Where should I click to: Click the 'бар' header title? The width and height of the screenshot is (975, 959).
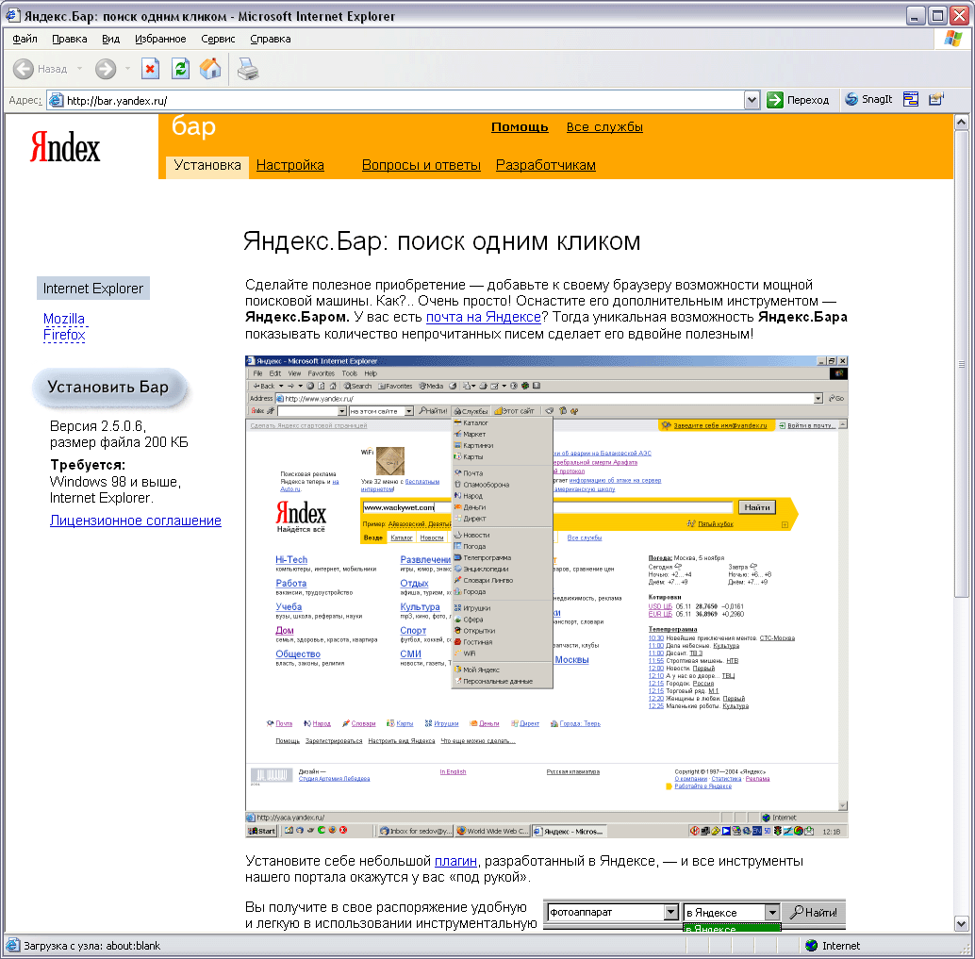click(194, 126)
